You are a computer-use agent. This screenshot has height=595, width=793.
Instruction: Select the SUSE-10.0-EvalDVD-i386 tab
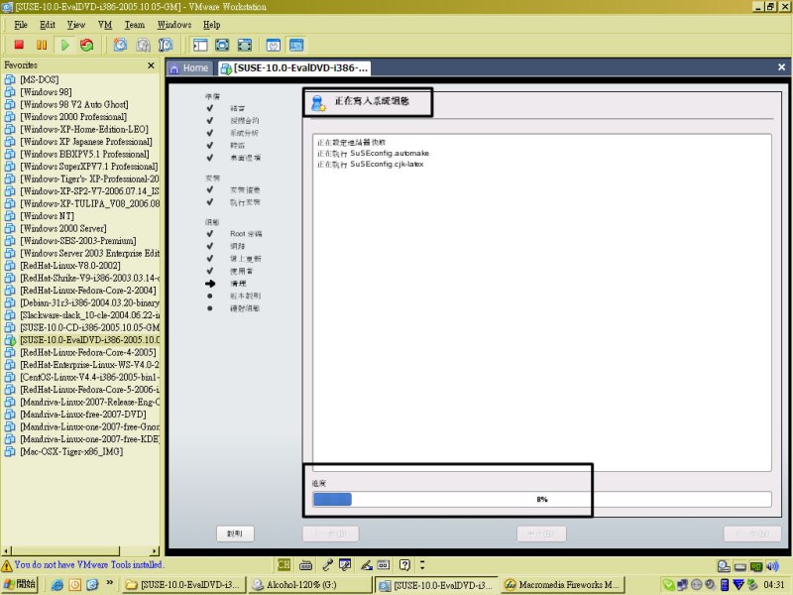click(x=294, y=67)
